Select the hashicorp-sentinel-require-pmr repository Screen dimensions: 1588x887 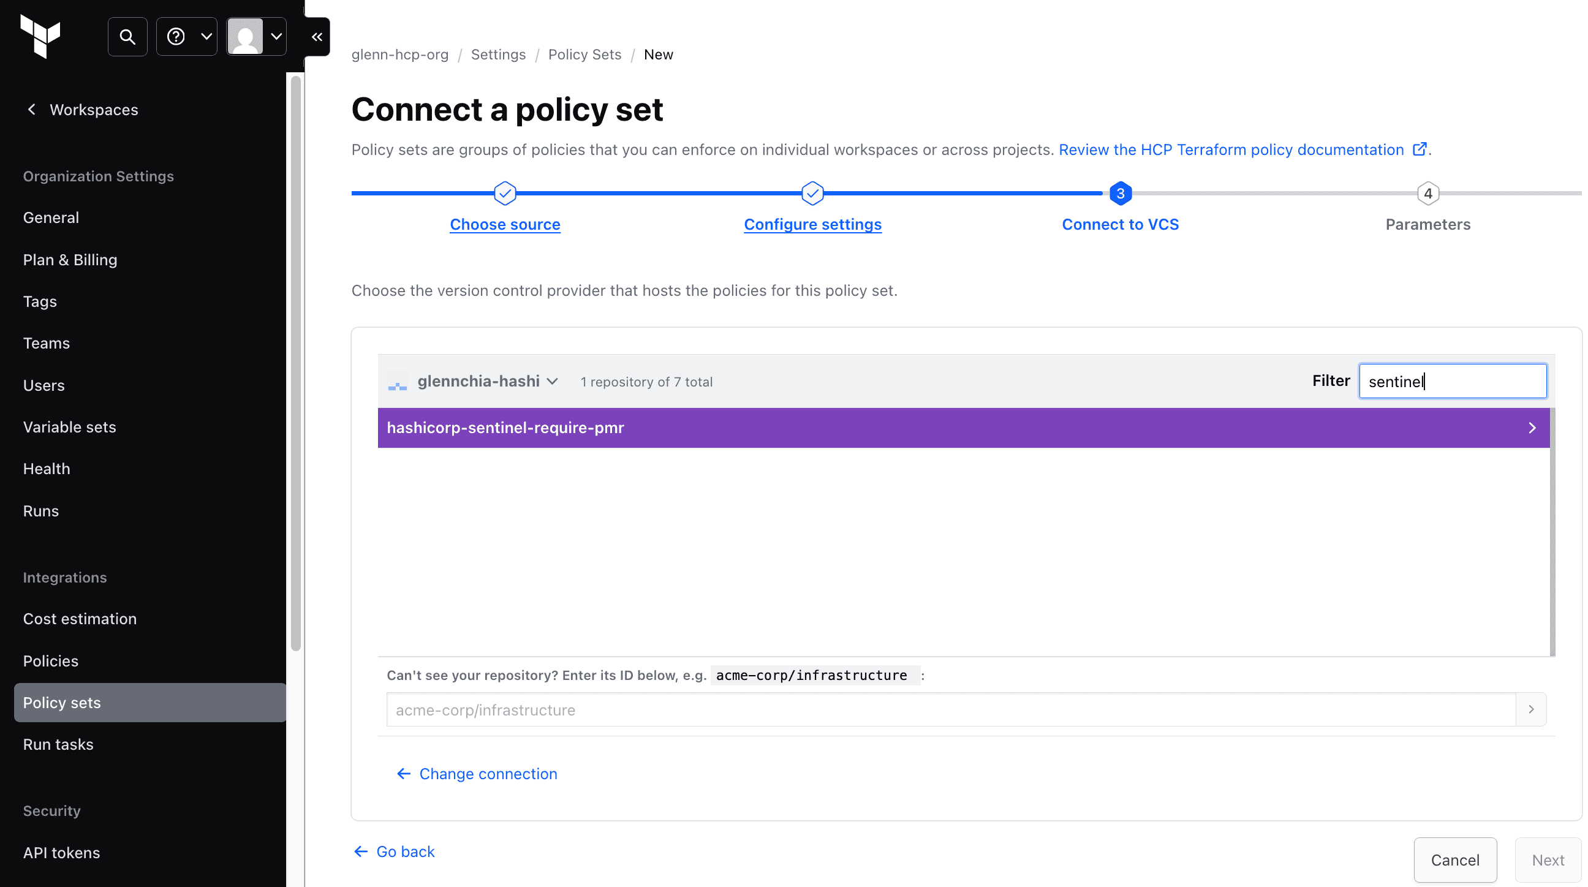[963, 428]
